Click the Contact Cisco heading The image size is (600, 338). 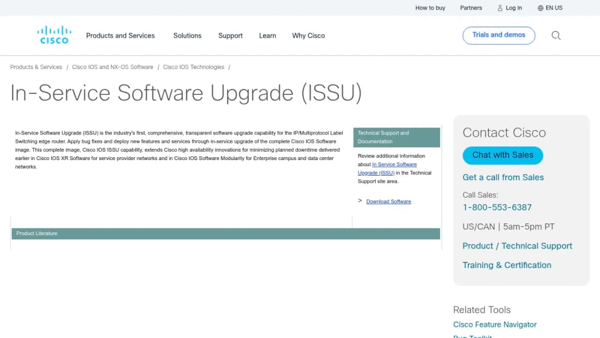click(x=504, y=133)
